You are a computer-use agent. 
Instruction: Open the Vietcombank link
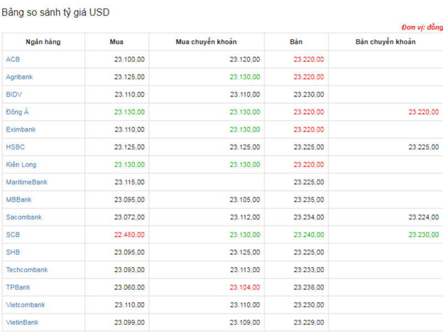tap(26, 305)
